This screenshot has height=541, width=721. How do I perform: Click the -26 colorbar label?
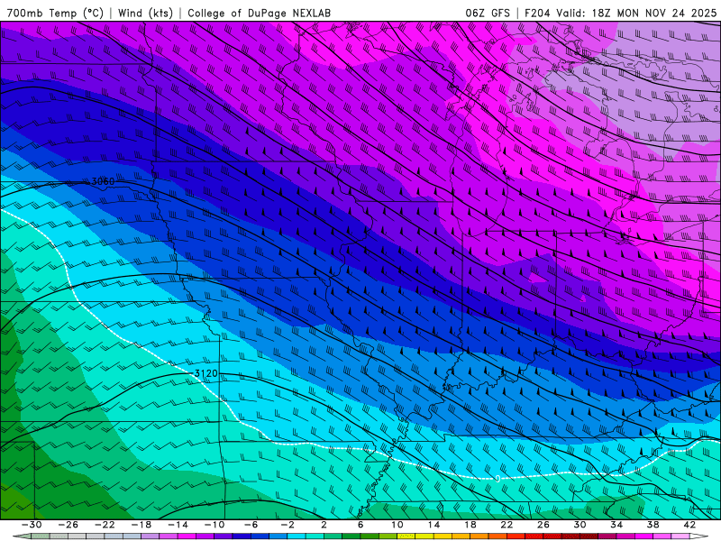(x=68, y=525)
